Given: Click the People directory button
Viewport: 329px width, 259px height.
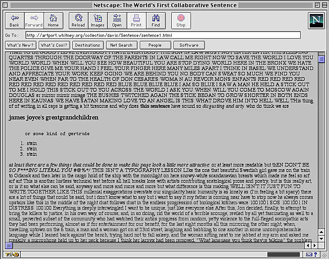Looking at the screenshot, I should tap(155, 45).
